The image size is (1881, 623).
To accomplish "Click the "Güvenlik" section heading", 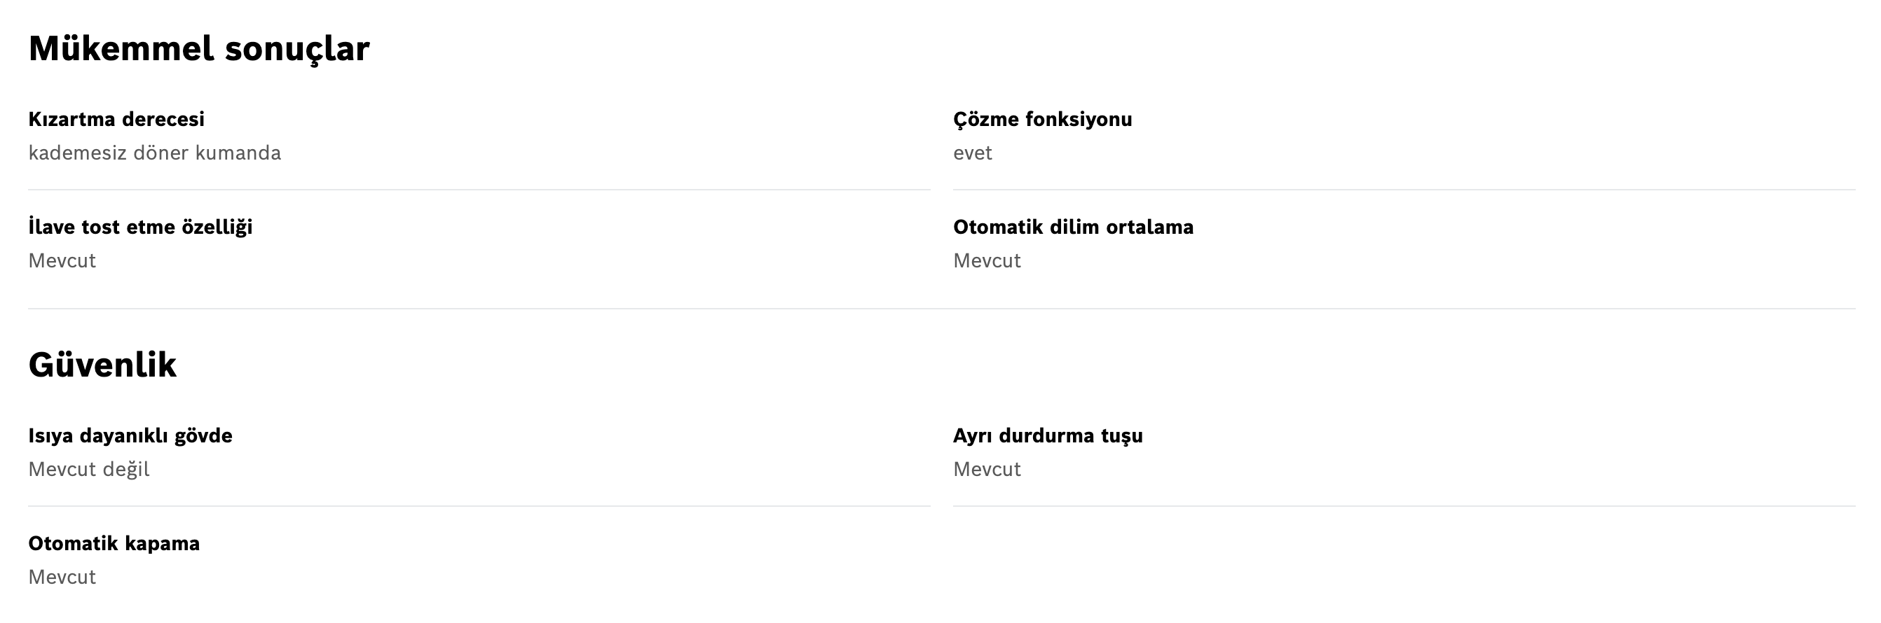I will pyautogui.click(x=102, y=364).
